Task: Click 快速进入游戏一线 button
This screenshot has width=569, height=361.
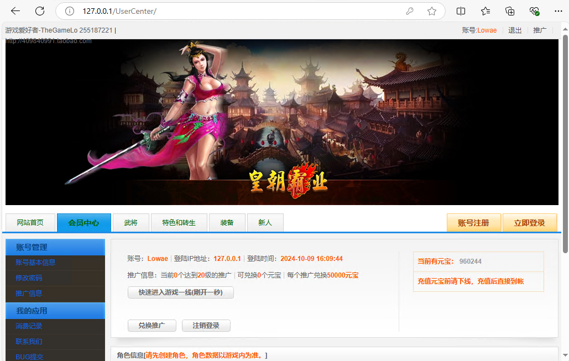Action: 181,292
